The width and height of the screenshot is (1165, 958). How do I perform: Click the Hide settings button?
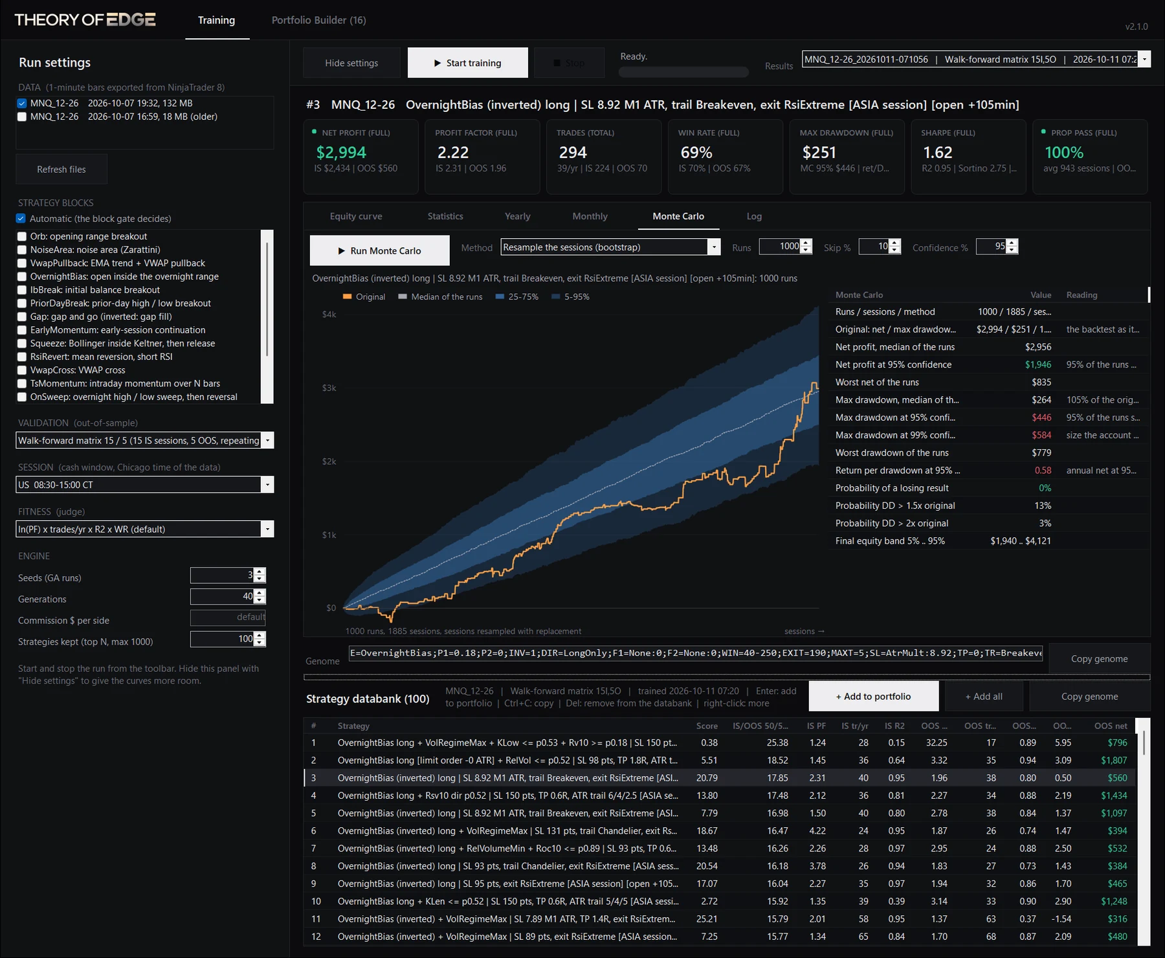pyautogui.click(x=351, y=63)
